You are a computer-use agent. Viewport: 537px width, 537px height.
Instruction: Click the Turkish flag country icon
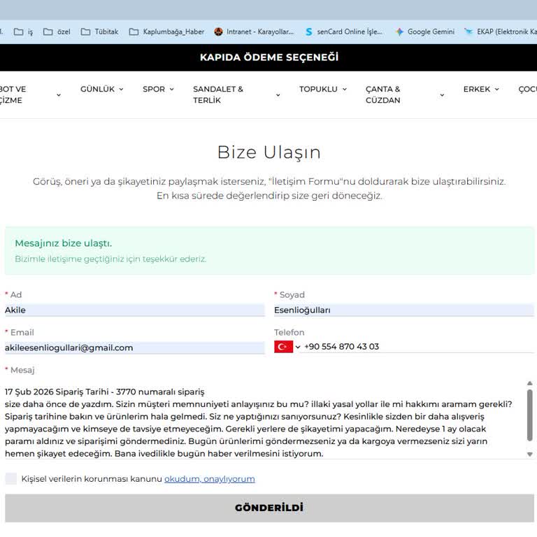[x=283, y=347]
